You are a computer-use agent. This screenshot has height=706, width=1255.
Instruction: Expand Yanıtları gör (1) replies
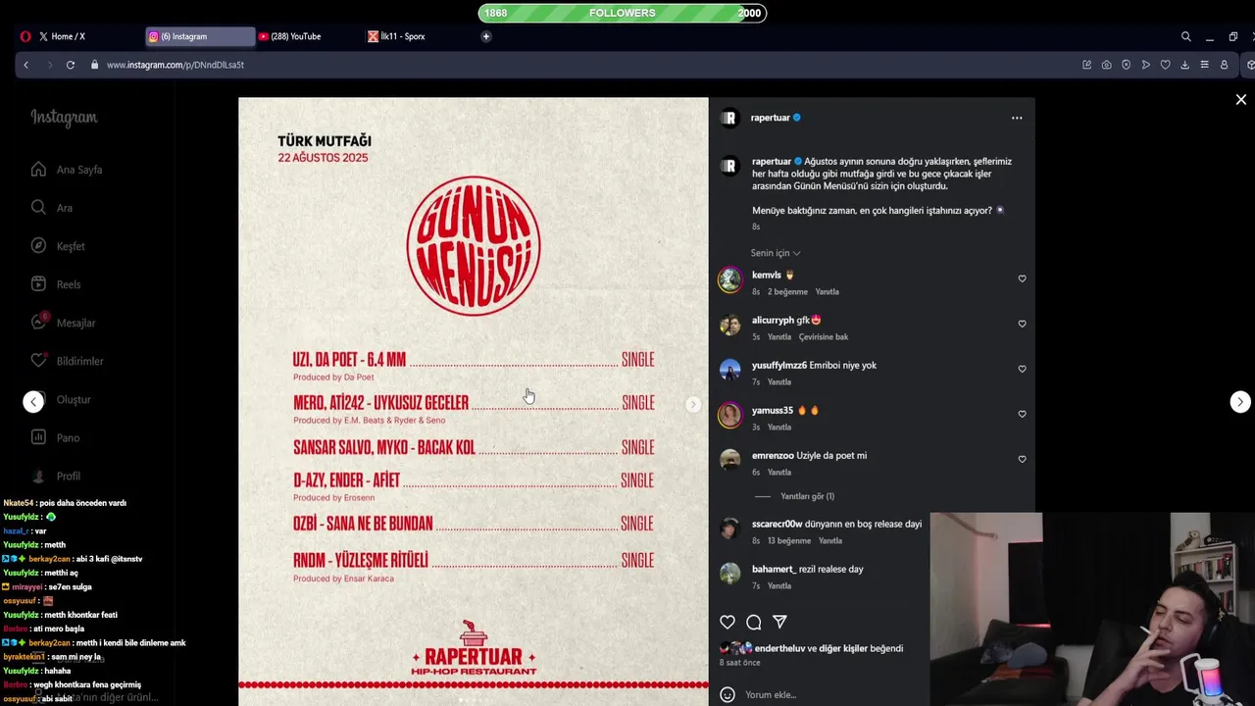tap(807, 496)
